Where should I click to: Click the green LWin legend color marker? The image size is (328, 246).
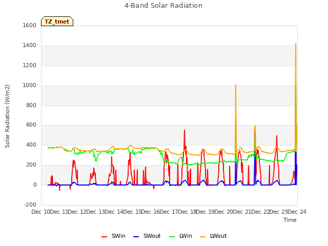(x=172, y=237)
